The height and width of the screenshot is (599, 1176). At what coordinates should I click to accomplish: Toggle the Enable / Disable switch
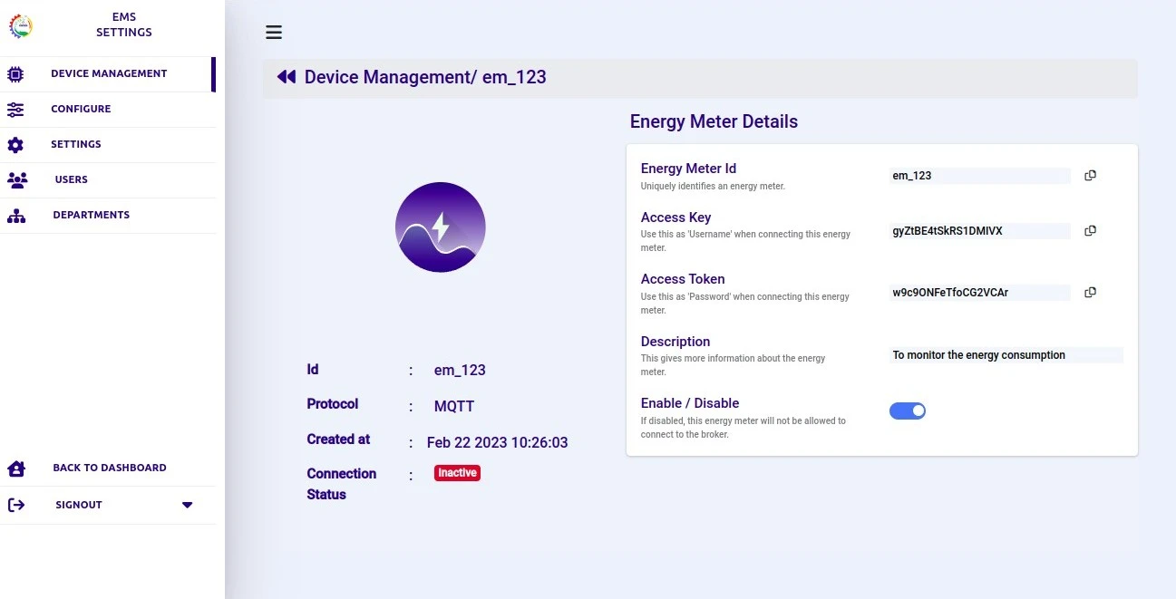[x=908, y=411]
